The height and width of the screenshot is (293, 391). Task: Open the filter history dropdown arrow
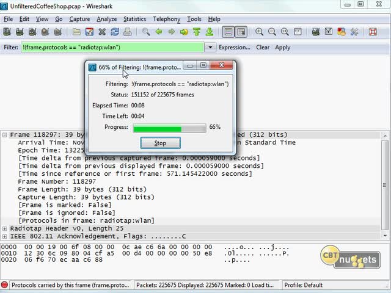tap(210, 48)
